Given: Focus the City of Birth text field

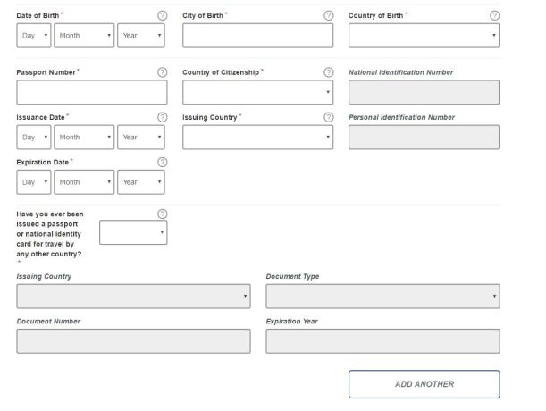Looking at the screenshot, I should click(257, 36).
